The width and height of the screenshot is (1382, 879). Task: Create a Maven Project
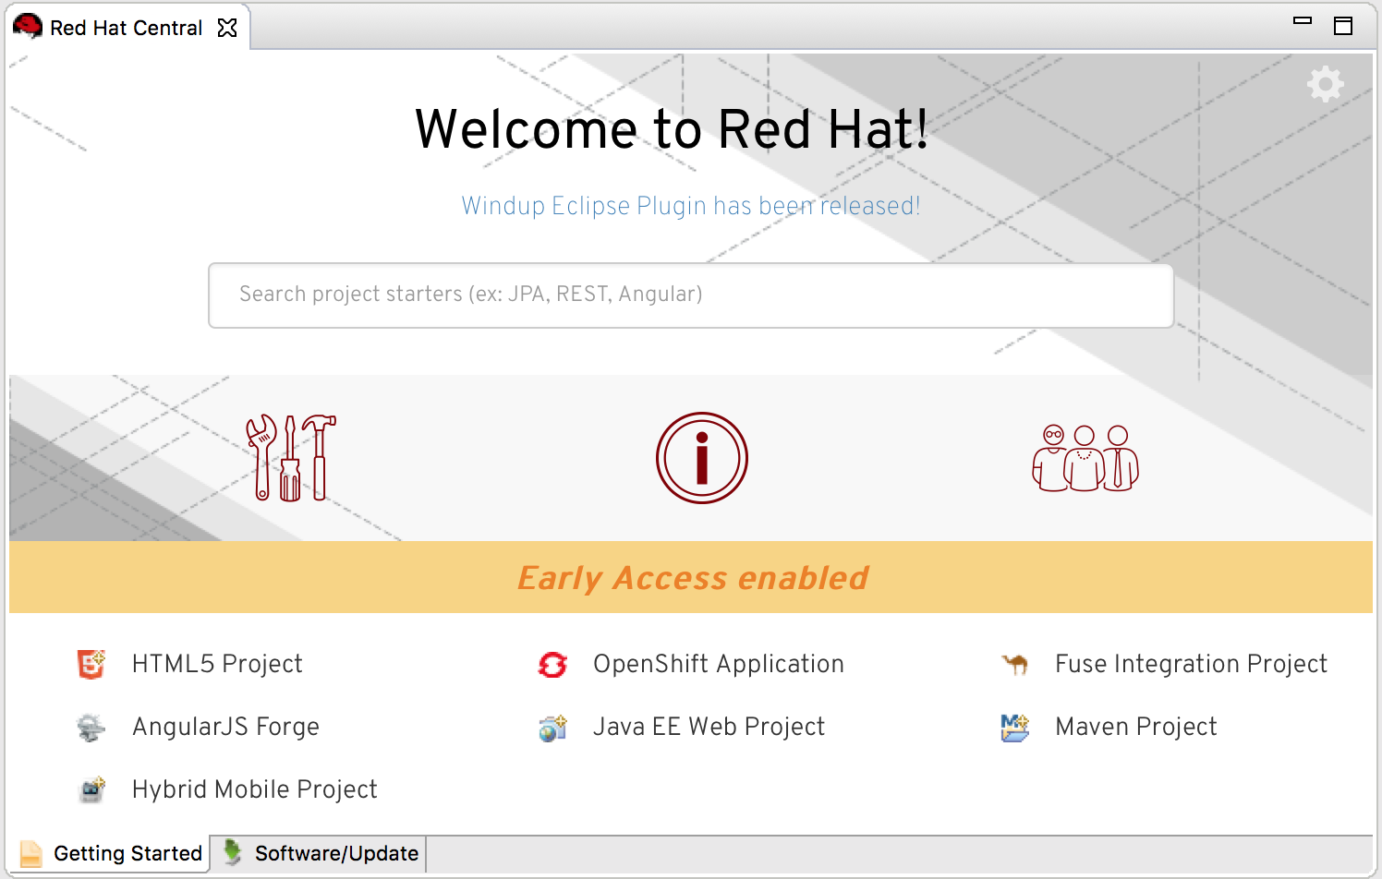click(1136, 727)
